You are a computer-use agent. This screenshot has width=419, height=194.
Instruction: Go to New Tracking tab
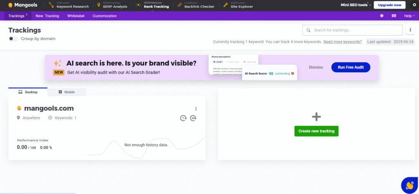(47, 16)
